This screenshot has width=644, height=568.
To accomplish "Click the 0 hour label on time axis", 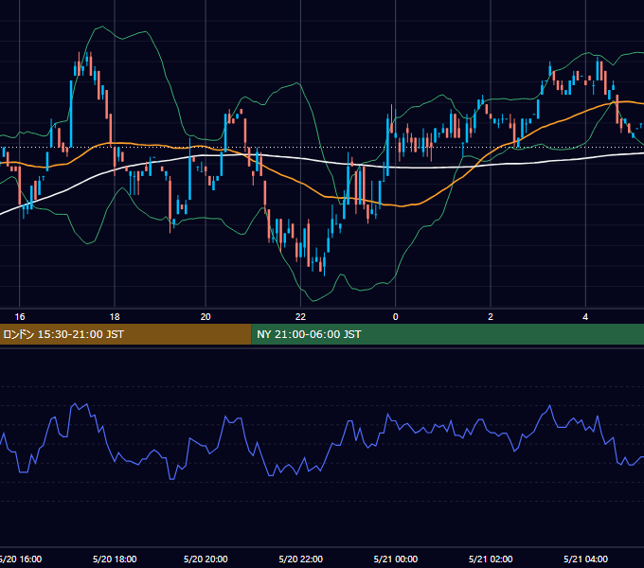I will (396, 317).
